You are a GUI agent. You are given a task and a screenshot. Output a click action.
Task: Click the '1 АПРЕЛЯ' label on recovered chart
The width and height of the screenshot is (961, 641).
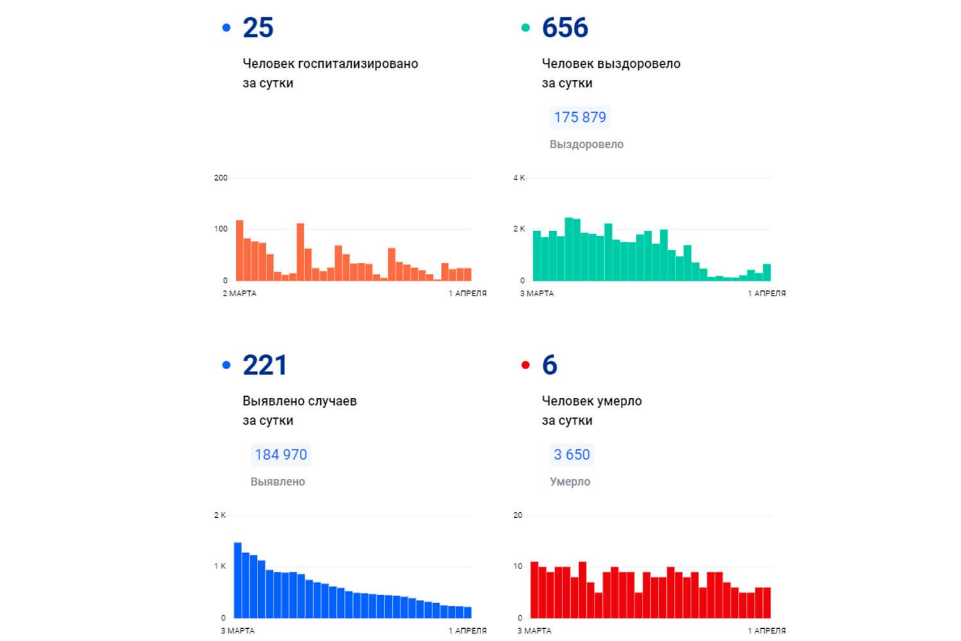pyautogui.click(x=767, y=294)
